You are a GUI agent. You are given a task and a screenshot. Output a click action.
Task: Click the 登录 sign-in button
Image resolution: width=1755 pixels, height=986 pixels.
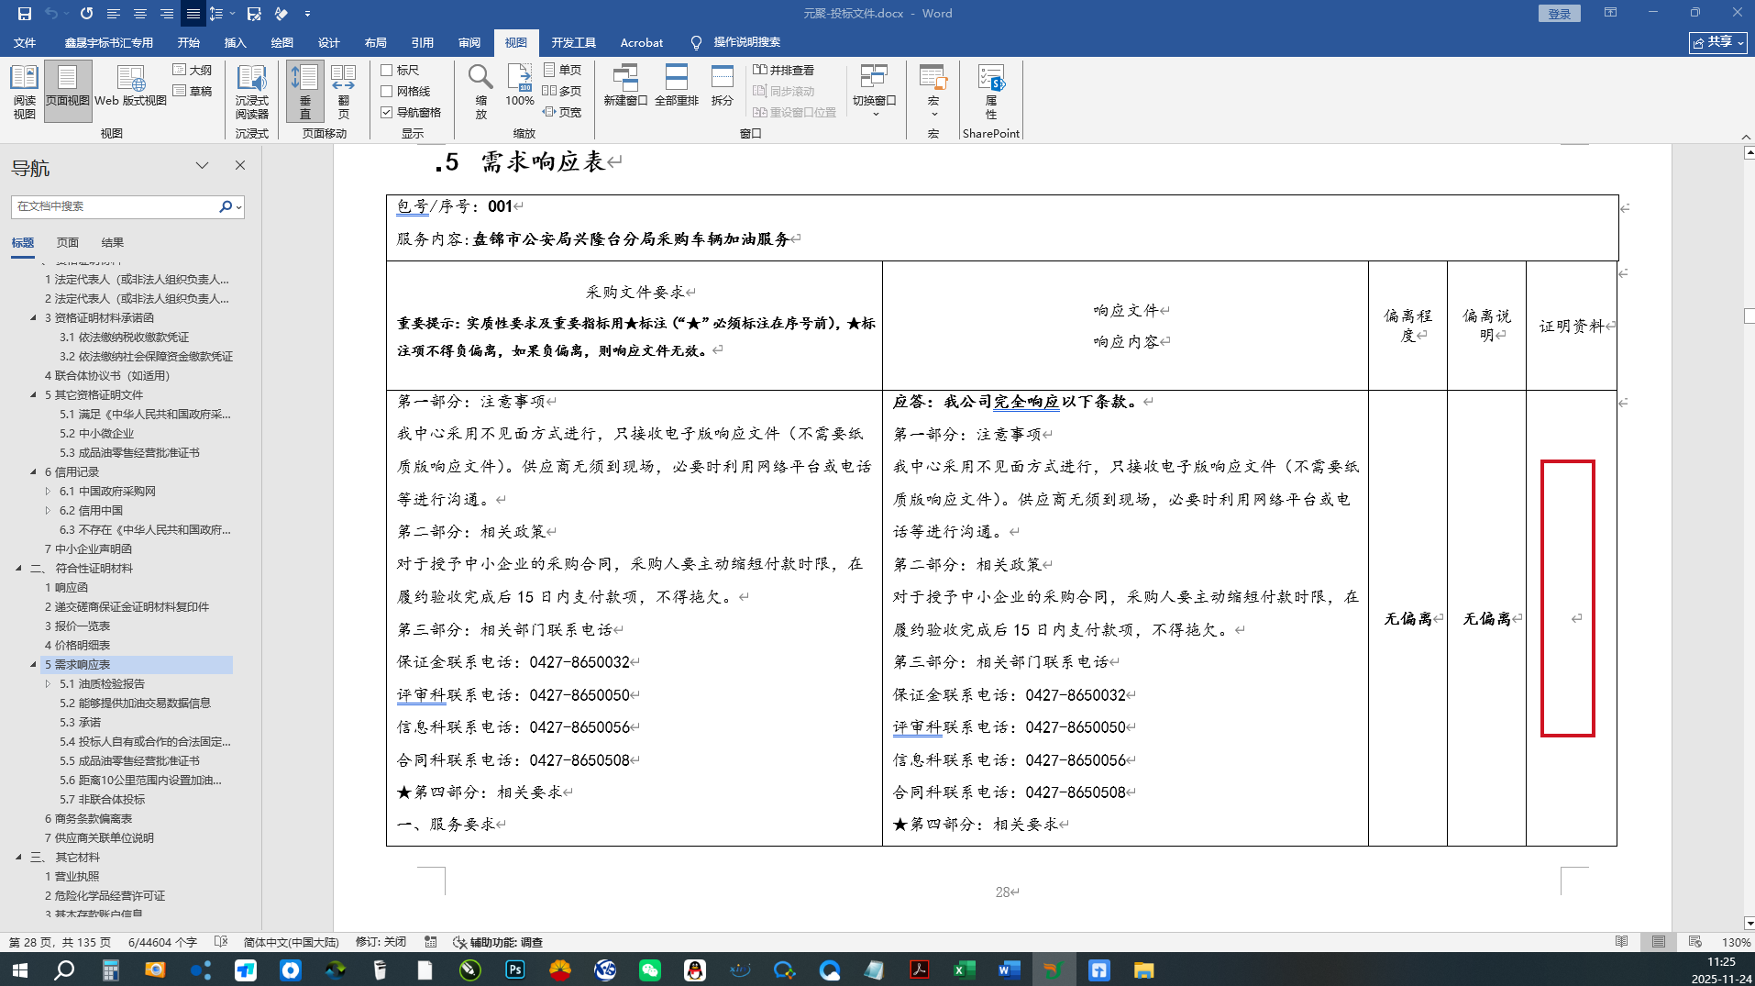(x=1560, y=14)
